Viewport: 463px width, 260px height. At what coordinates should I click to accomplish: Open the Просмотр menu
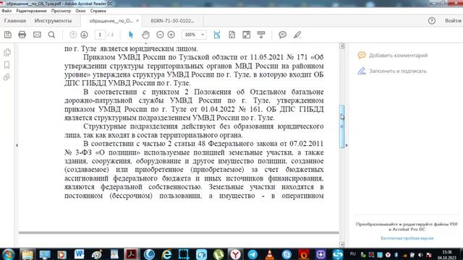click(61, 11)
